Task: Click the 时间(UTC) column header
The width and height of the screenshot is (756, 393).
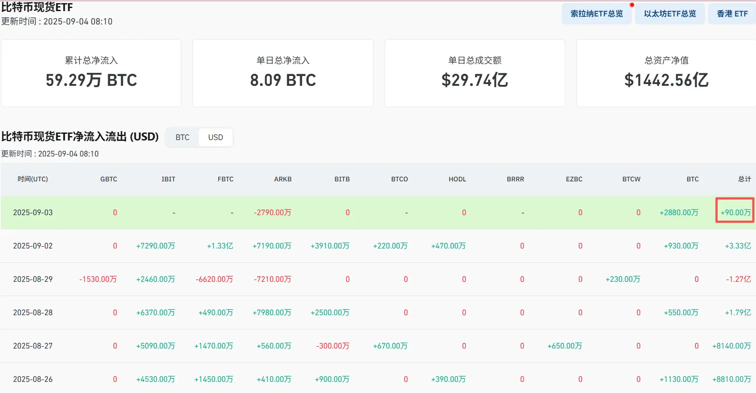Action: (33, 179)
